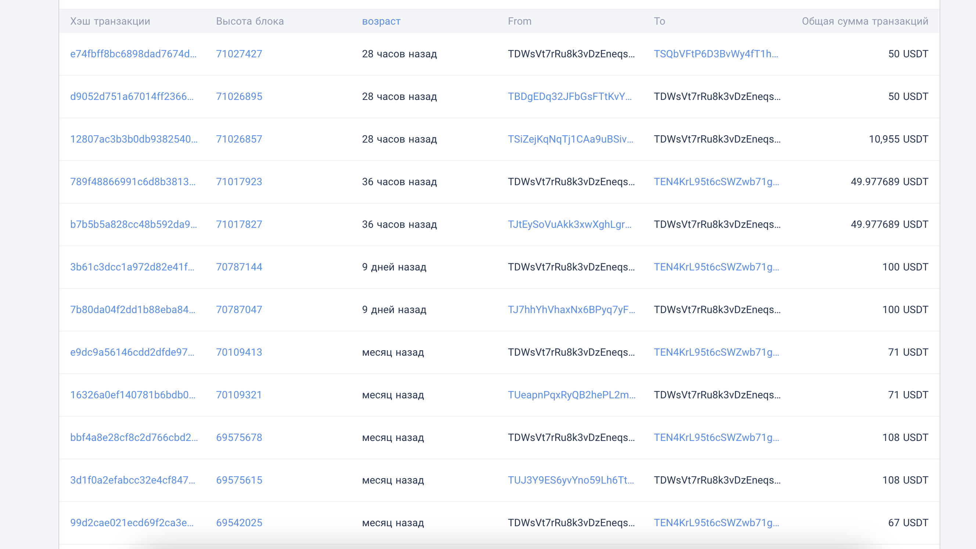Open transaction hash 3b61c3dcc1a972d82e41f...
Screen dimensions: 976x549
coord(132,267)
